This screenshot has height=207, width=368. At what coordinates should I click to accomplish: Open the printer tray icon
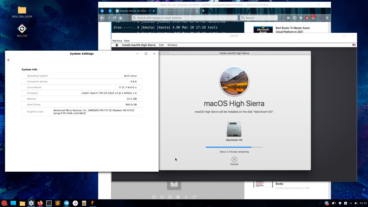[340, 203]
